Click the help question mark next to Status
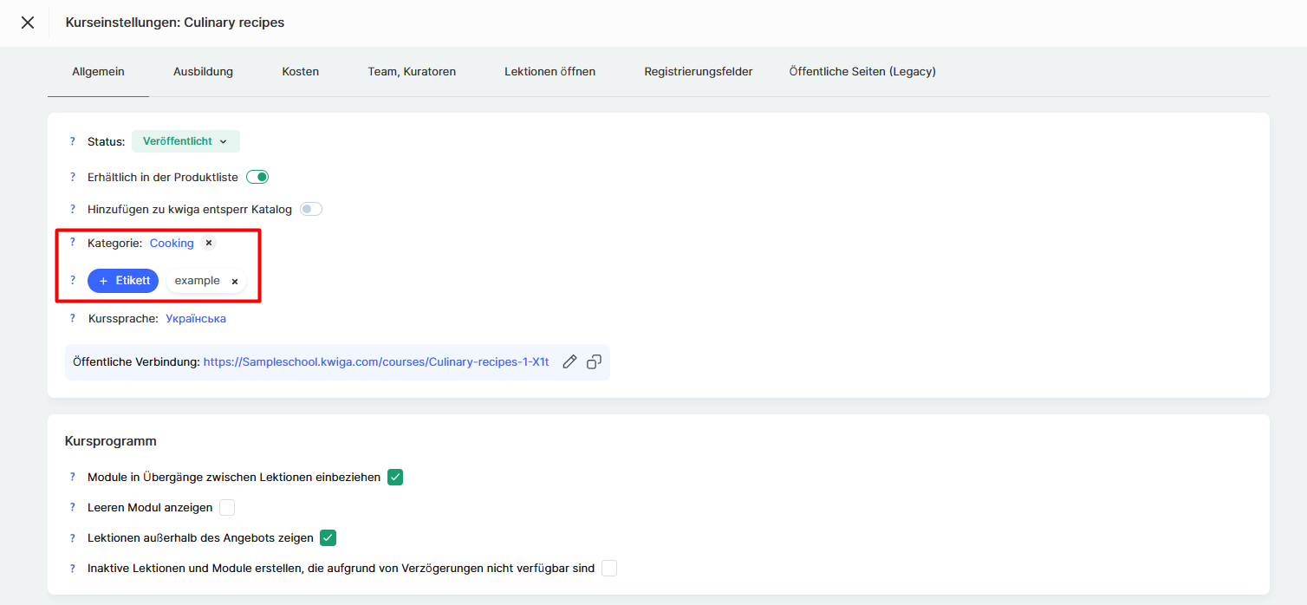Image resolution: width=1307 pixels, height=605 pixels. click(x=73, y=141)
